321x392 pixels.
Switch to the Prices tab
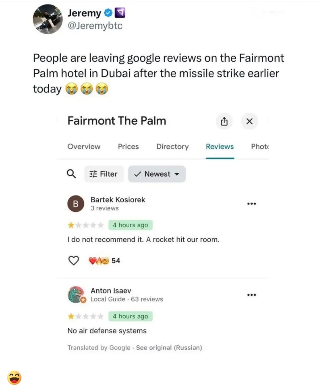pyautogui.click(x=128, y=147)
